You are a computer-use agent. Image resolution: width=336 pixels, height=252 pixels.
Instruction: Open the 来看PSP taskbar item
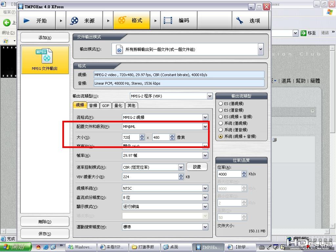[x=113, y=247]
